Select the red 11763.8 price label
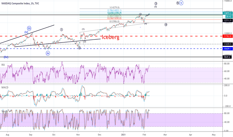 click(227, 36)
